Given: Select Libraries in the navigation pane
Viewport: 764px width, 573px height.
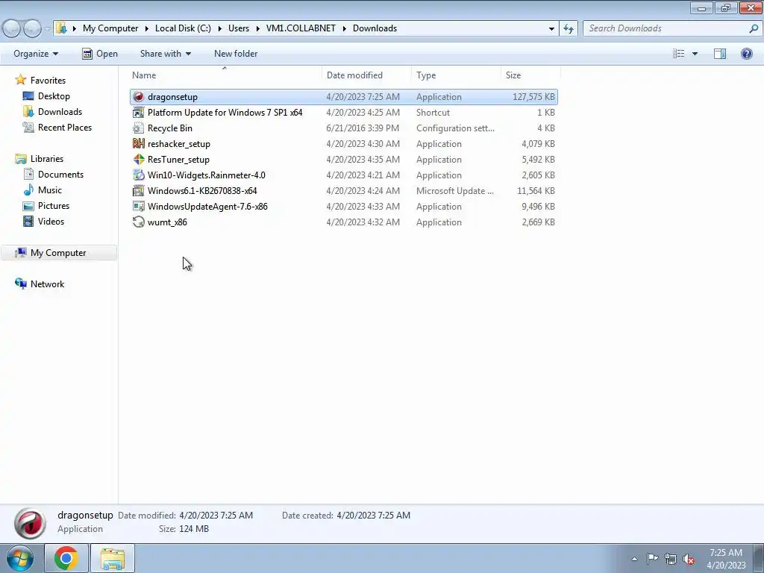Looking at the screenshot, I should (x=47, y=159).
